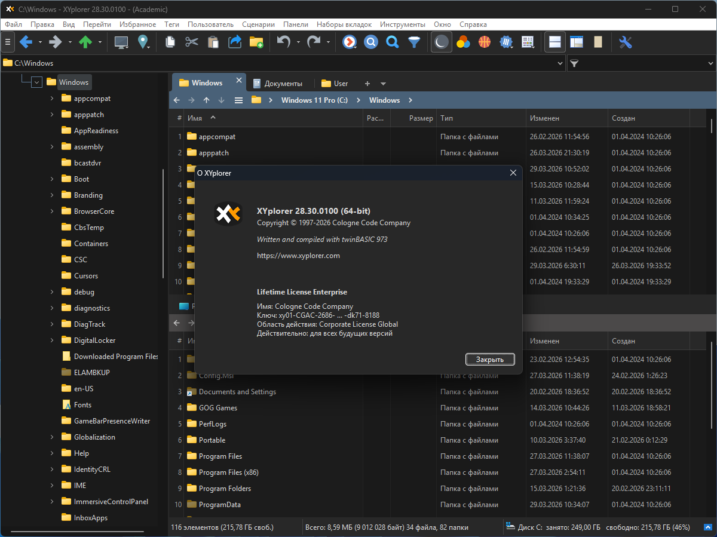Toggle the dual pane layout button
The height and width of the screenshot is (537, 717).
(x=554, y=42)
